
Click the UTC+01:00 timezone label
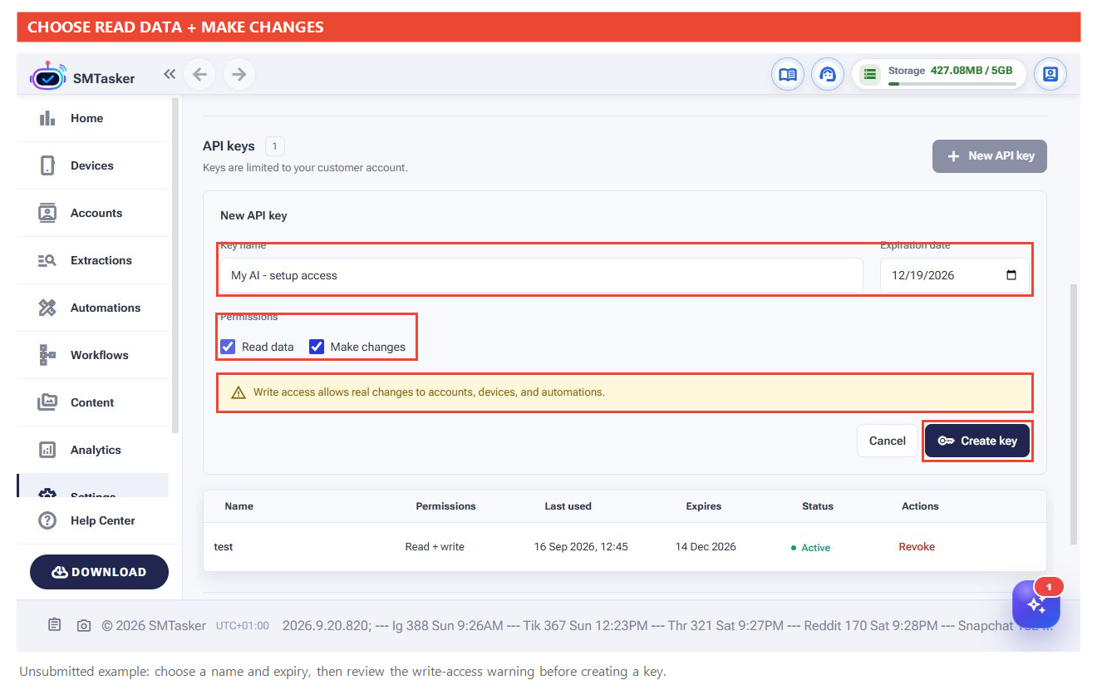click(243, 625)
